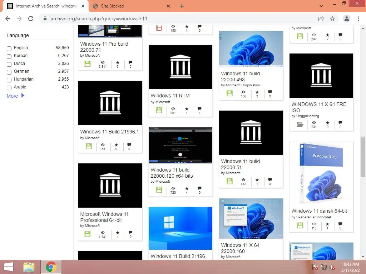This screenshot has height=274, width=366.
Task: Click folder icon on WINDOWS 11 X 64 FRE ISO
Action: (x=300, y=125)
